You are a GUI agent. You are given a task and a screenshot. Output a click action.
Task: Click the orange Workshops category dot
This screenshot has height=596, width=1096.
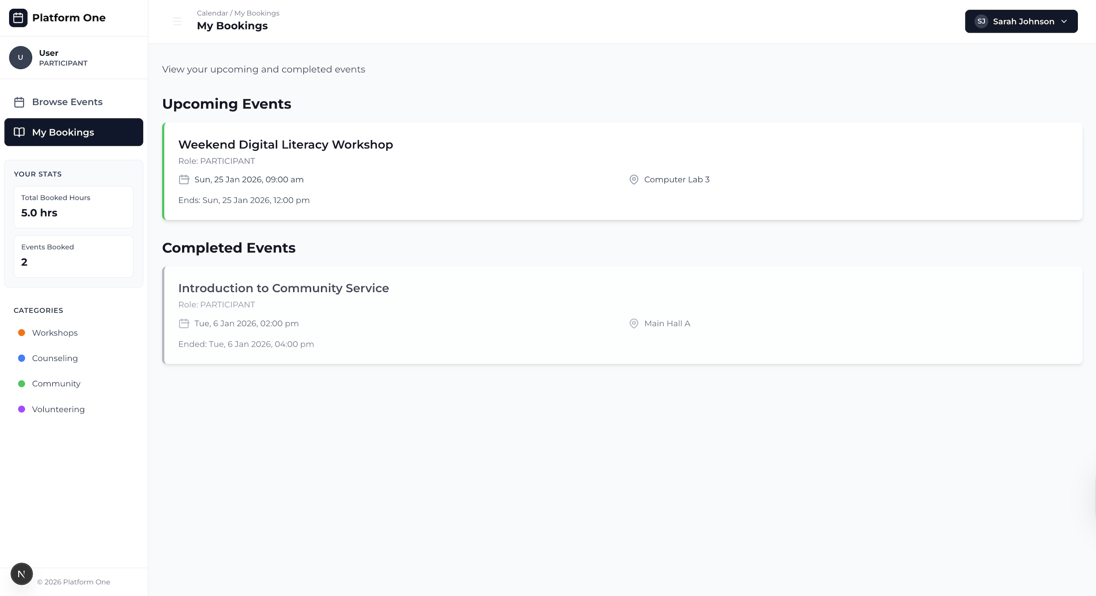(x=22, y=333)
